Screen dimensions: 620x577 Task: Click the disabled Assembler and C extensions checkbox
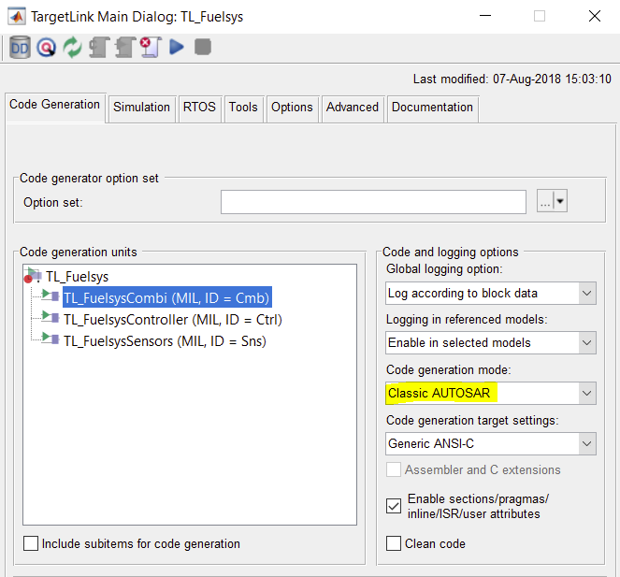click(394, 469)
